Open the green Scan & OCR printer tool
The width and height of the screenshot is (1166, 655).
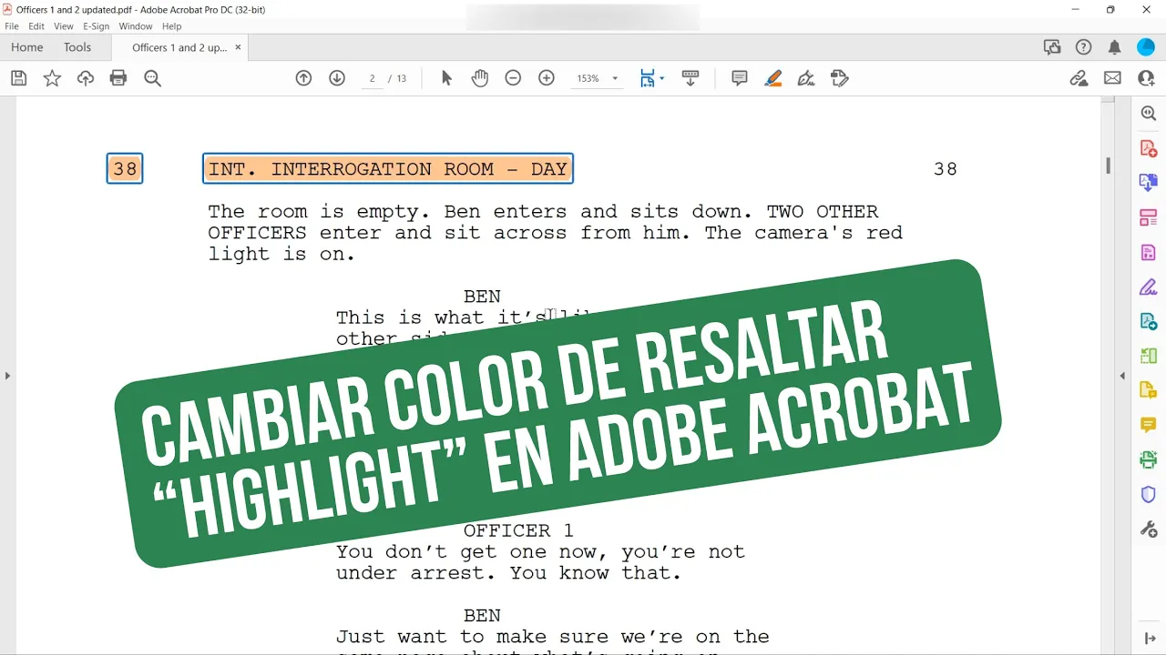pyautogui.click(x=1148, y=460)
